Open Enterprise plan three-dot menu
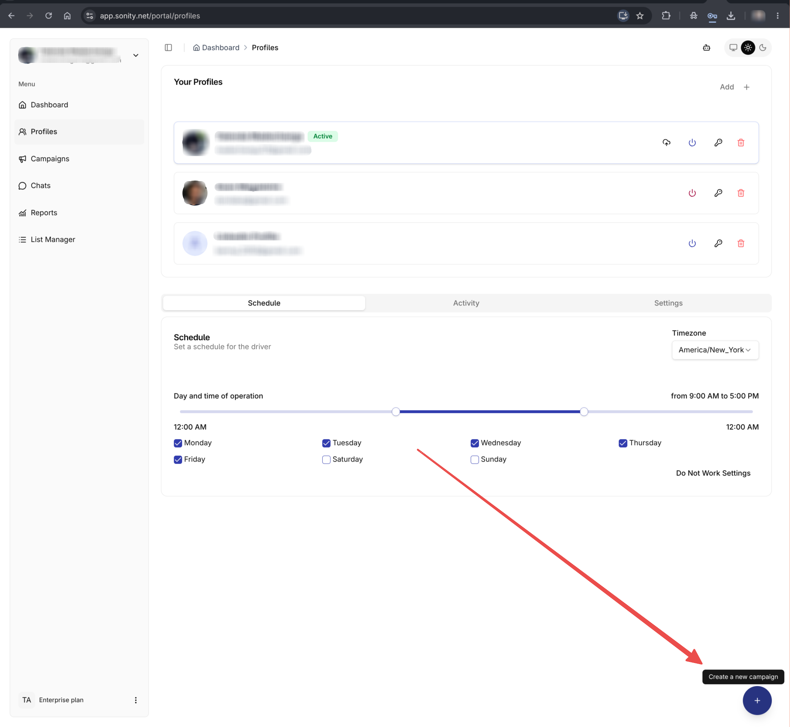The height and width of the screenshot is (727, 790). pyautogui.click(x=136, y=700)
